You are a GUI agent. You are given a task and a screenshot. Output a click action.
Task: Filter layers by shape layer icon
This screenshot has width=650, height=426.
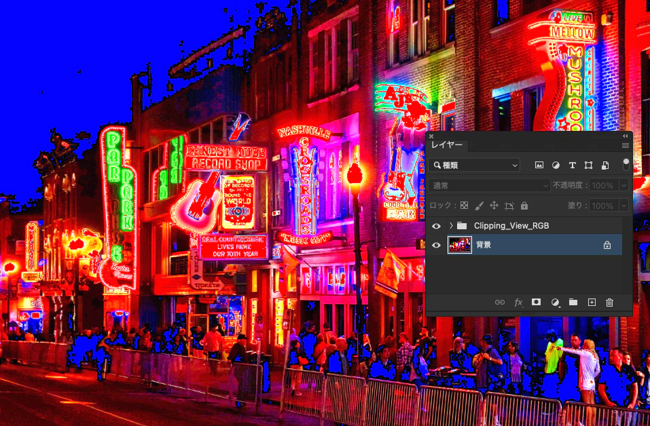pos(588,166)
